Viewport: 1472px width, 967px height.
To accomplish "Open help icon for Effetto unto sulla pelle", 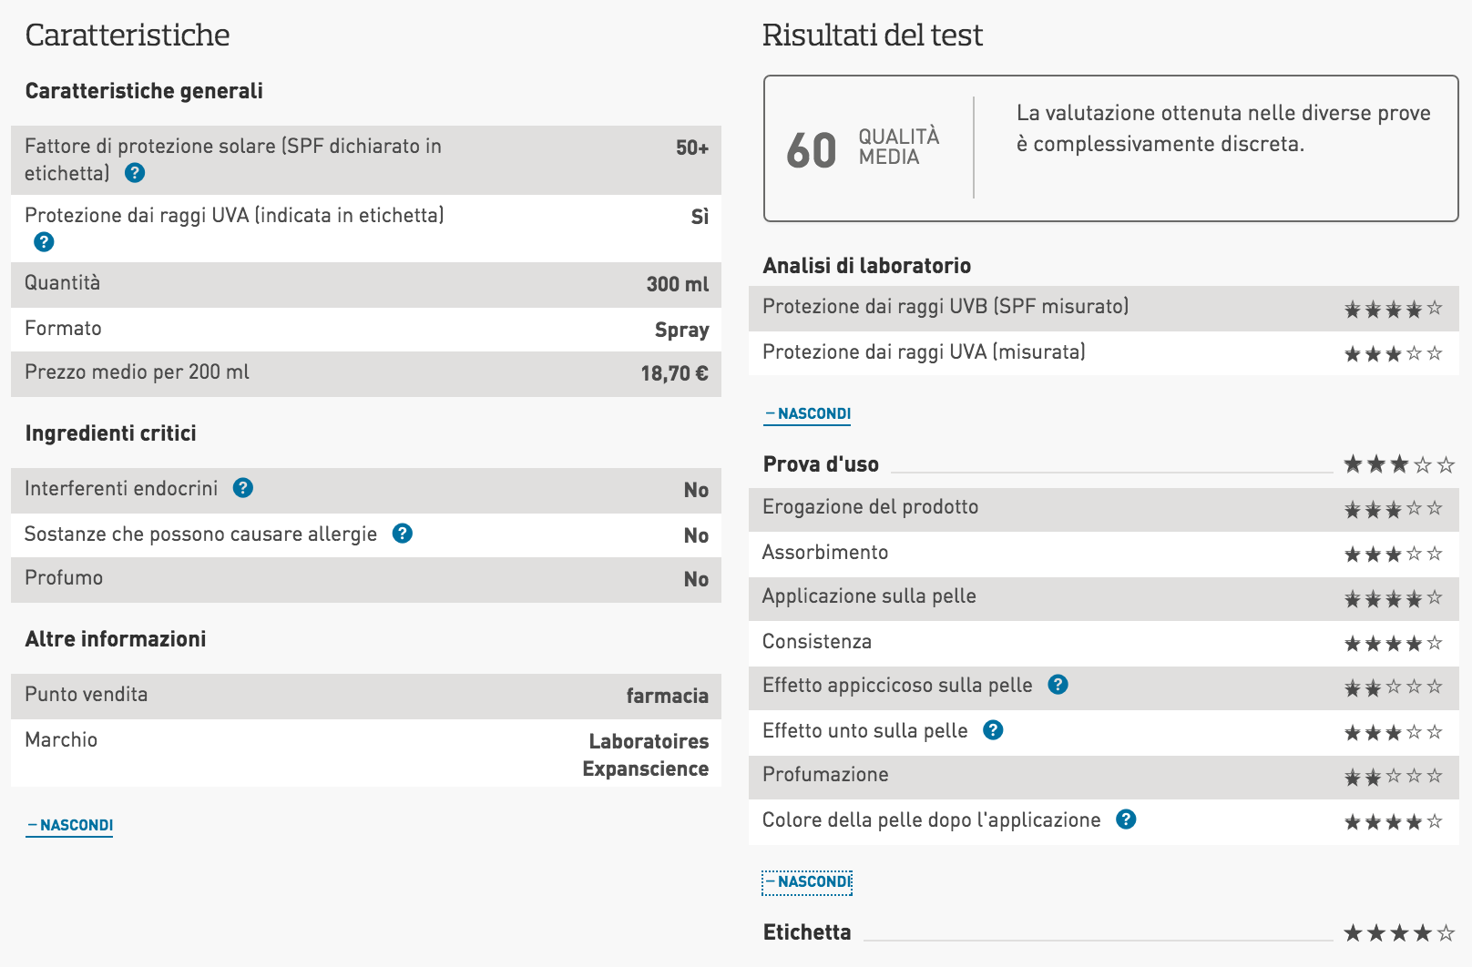I will click(993, 730).
